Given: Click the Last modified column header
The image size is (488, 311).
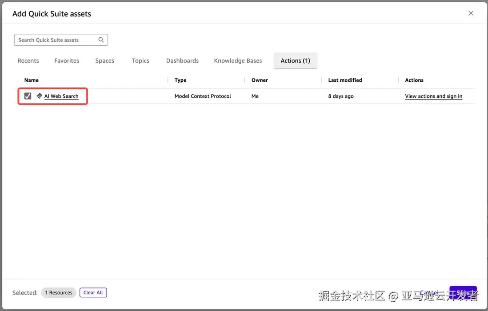Looking at the screenshot, I should (x=344, y=80).
